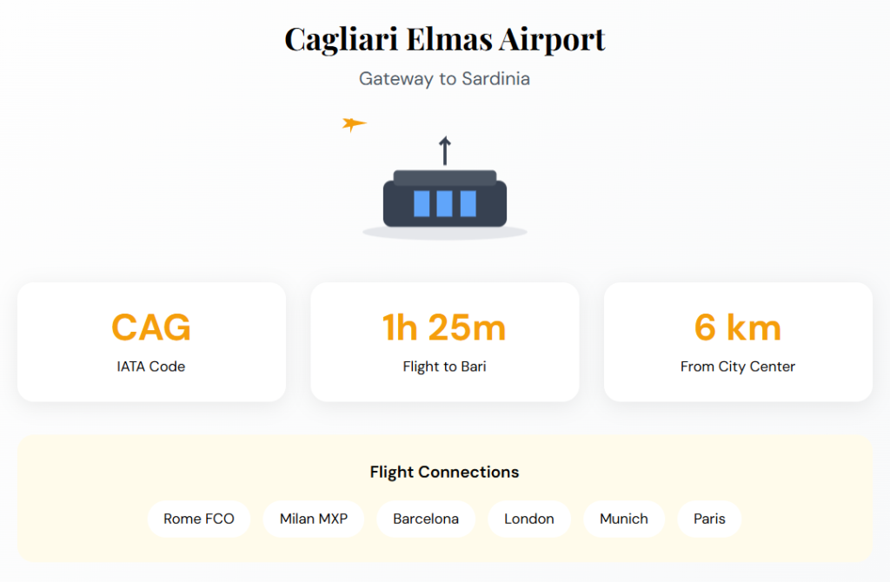
Task: Open the 6 km distance card
Action: (x=738, y=341)
